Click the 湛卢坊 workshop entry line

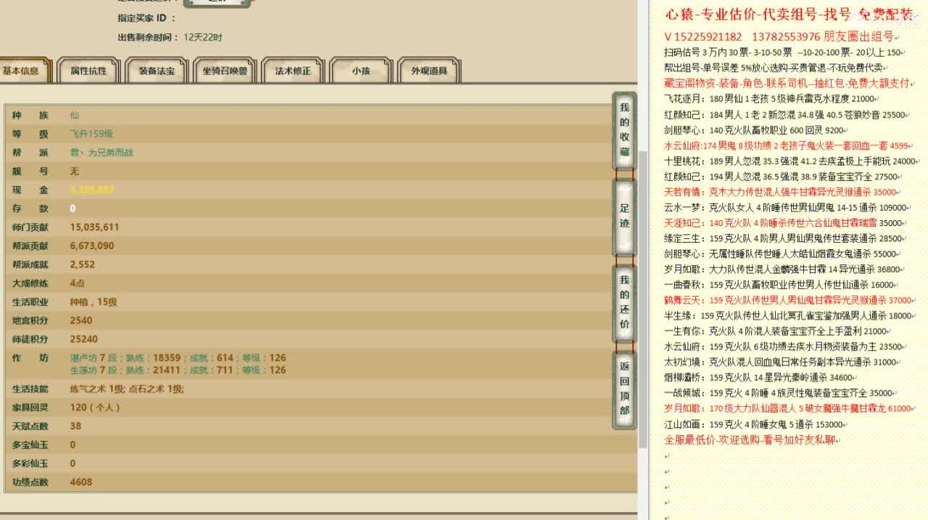(x=178, y=358)
